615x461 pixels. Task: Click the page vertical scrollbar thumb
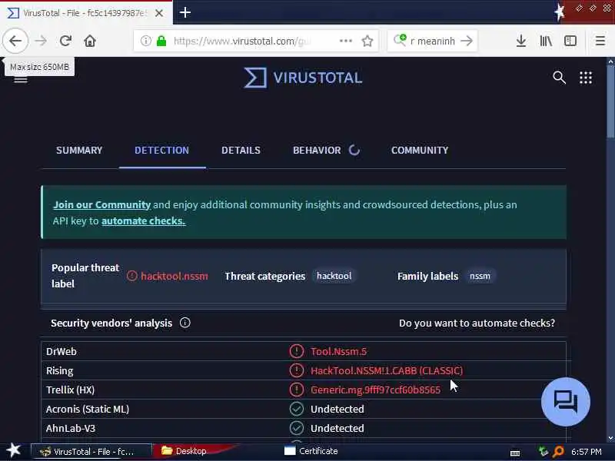(x=610, y=102)
